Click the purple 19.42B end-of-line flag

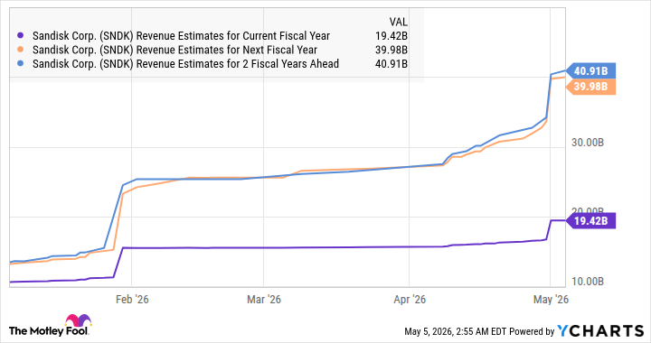[x=590, y=221]
